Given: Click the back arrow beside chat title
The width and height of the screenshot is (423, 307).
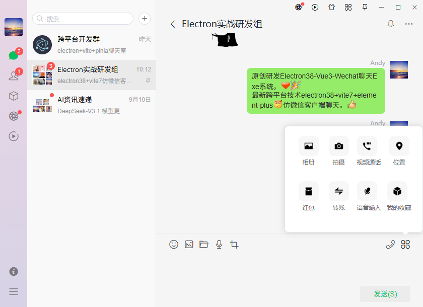Looking at the screenshot, I should tap(173, 24).
